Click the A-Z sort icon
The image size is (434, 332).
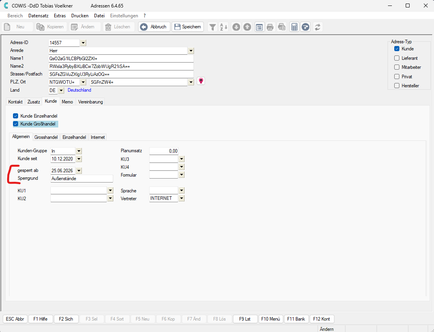(223, 27)
